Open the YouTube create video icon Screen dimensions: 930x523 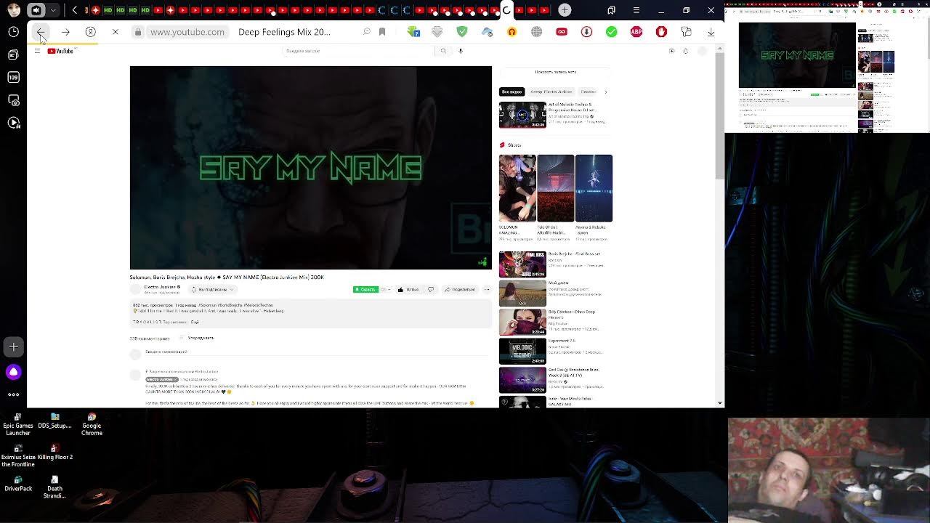click(x=671, y=51)
